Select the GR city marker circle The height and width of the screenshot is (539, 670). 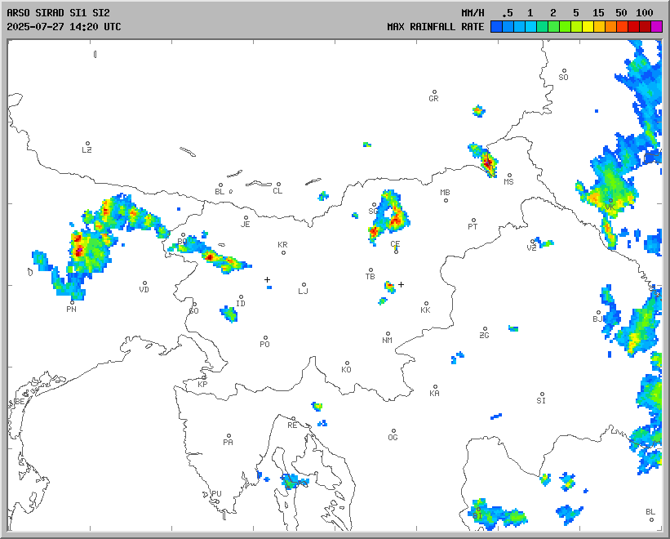[434, 92]
